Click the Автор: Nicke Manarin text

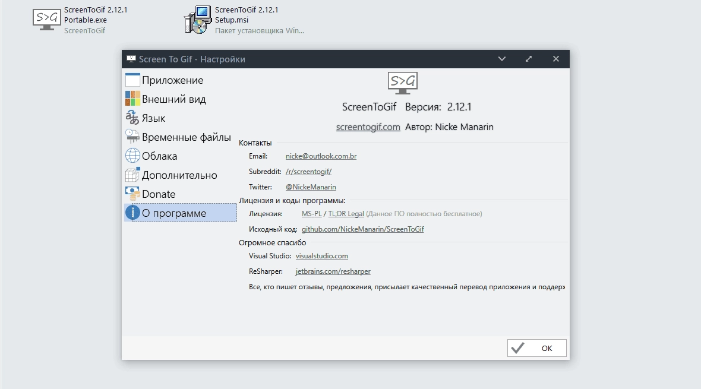[x=449, y=127]
